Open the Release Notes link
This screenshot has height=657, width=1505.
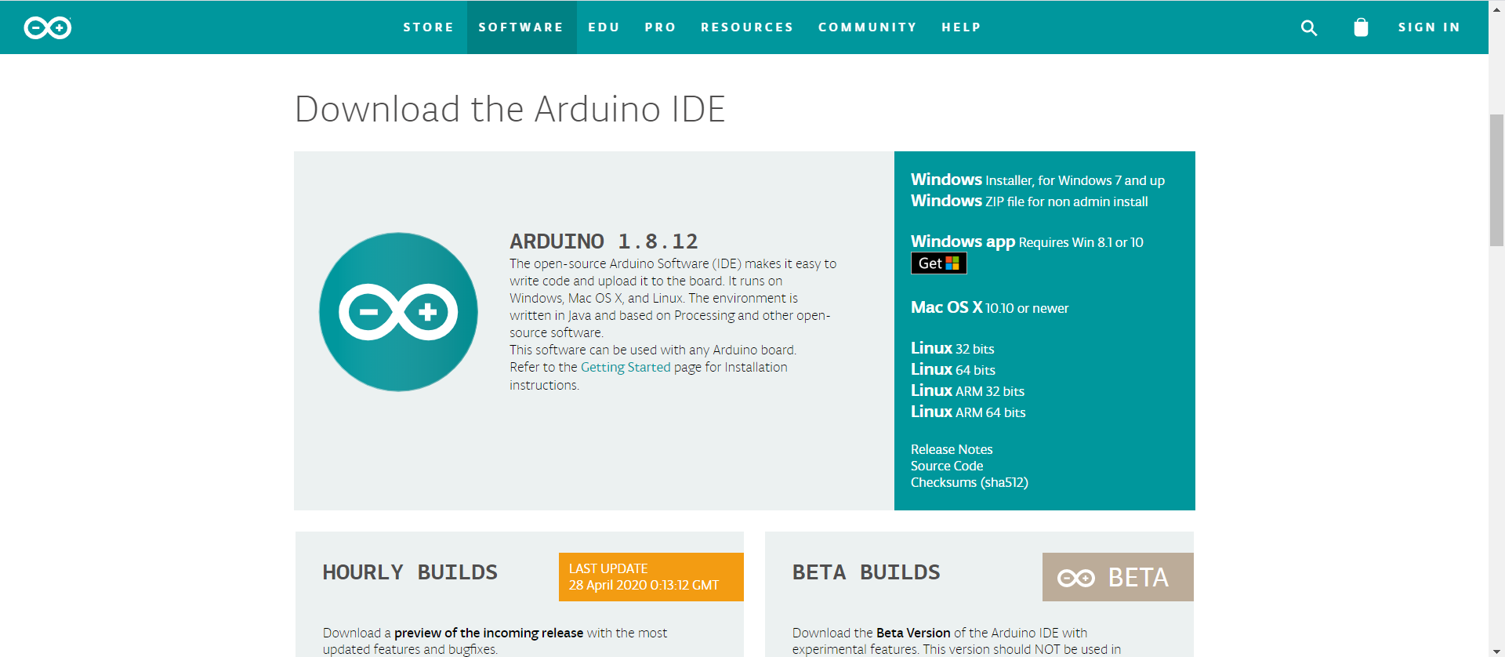(x=952, y=449)
